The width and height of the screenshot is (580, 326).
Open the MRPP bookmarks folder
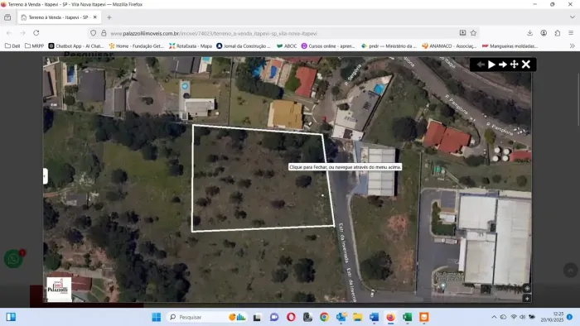point(35,46)
